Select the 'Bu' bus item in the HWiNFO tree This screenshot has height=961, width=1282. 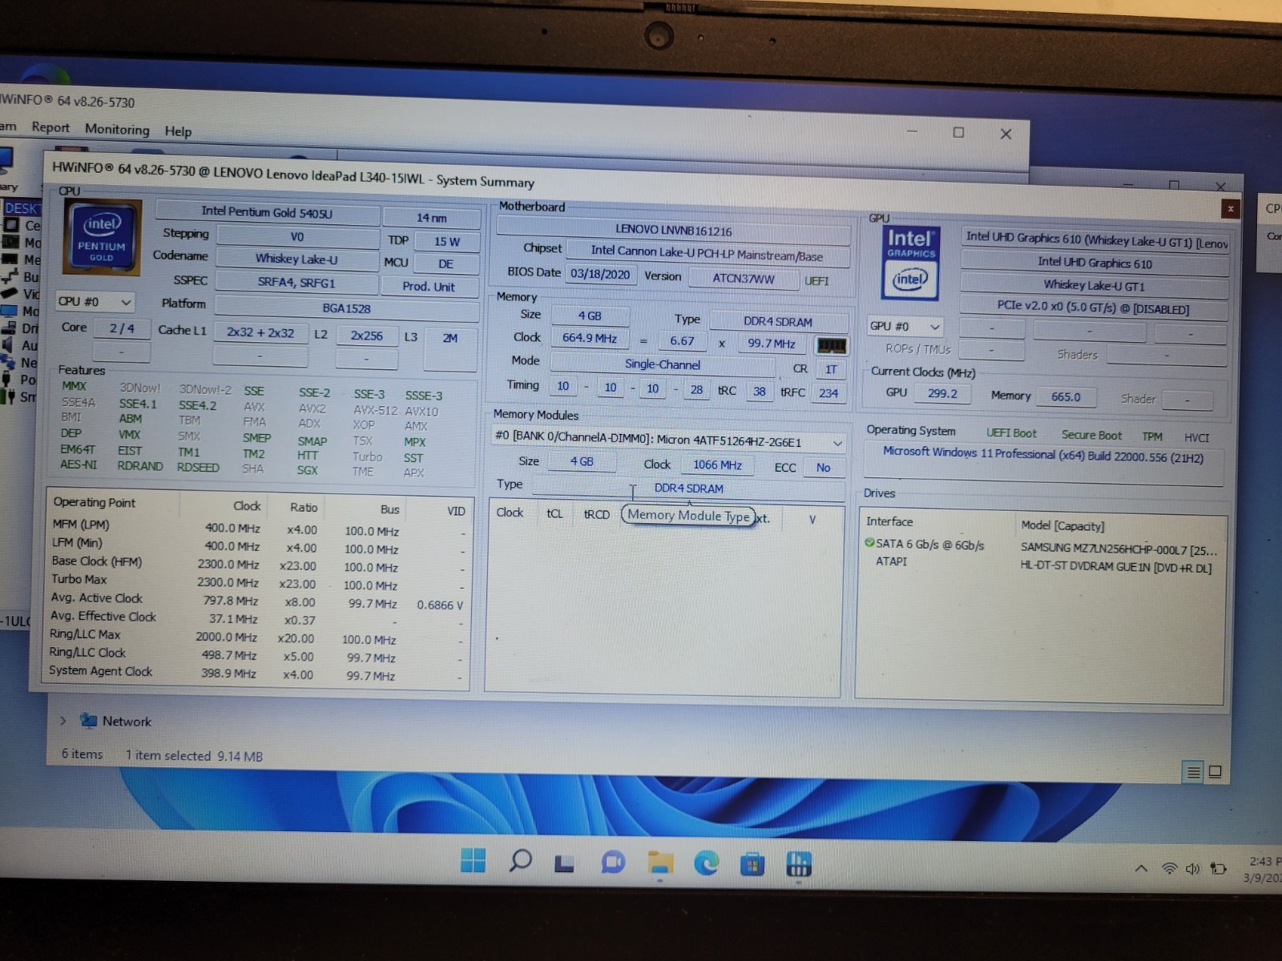22,277
